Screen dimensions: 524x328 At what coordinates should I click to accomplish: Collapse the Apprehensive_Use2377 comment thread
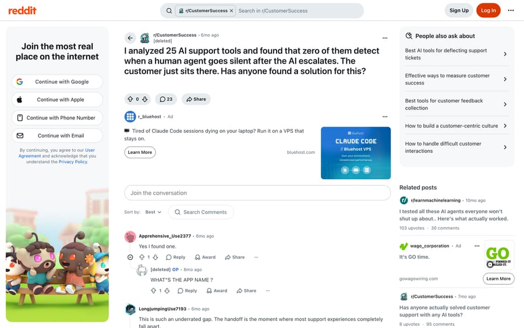pos(130,257)
